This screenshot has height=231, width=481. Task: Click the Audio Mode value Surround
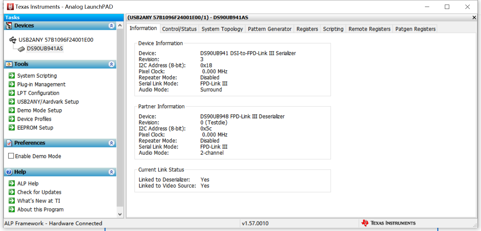click(211, 90)
